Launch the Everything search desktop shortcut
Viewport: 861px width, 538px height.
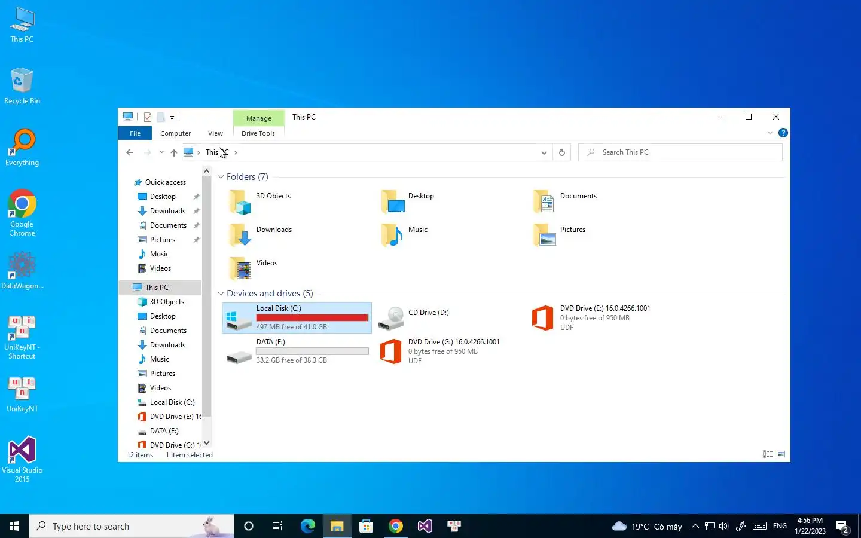coord(22,148)
